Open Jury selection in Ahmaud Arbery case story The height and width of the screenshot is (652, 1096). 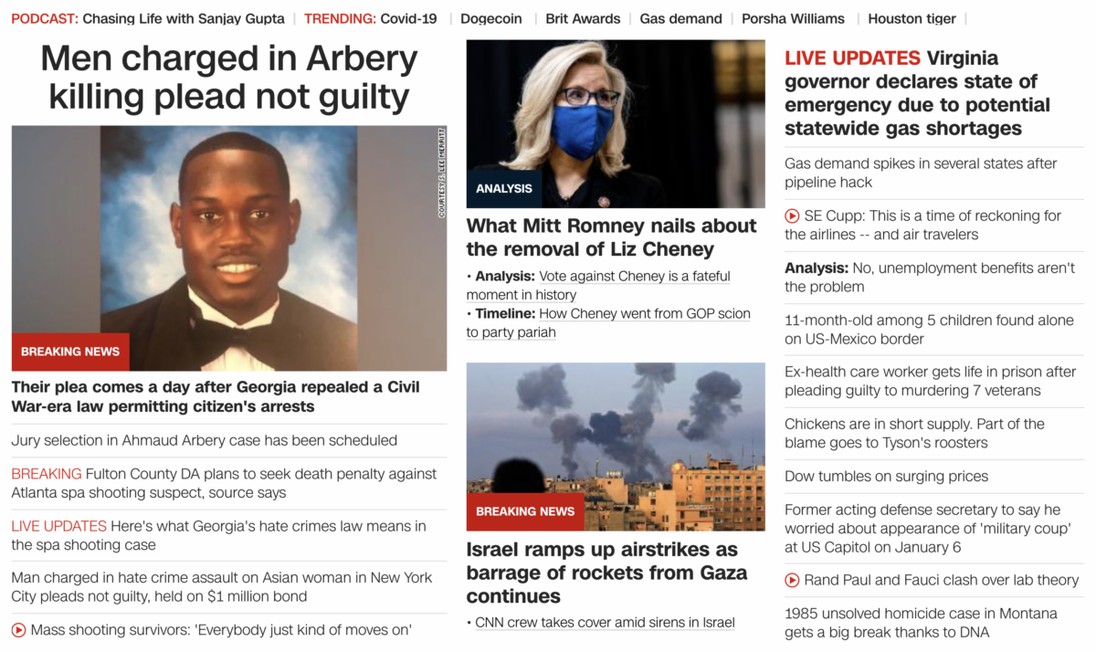click(204, 440)
